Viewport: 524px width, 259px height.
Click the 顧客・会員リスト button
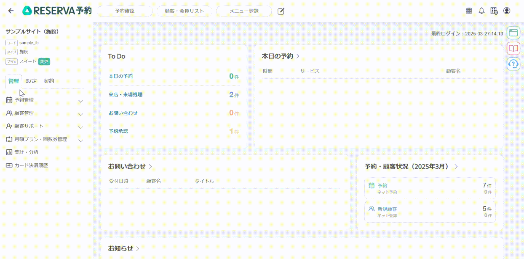click(x=184, y=11)
